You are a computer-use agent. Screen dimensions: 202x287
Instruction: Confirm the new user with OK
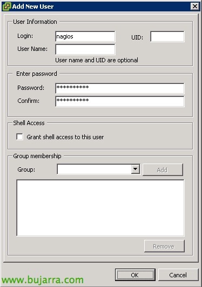pos(135,275)
